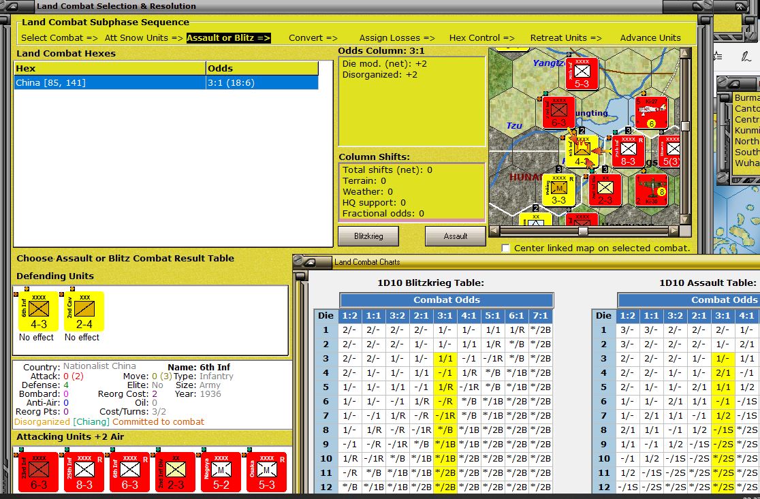Click the Land Combat Charts window title

click(x=367, y=262)
